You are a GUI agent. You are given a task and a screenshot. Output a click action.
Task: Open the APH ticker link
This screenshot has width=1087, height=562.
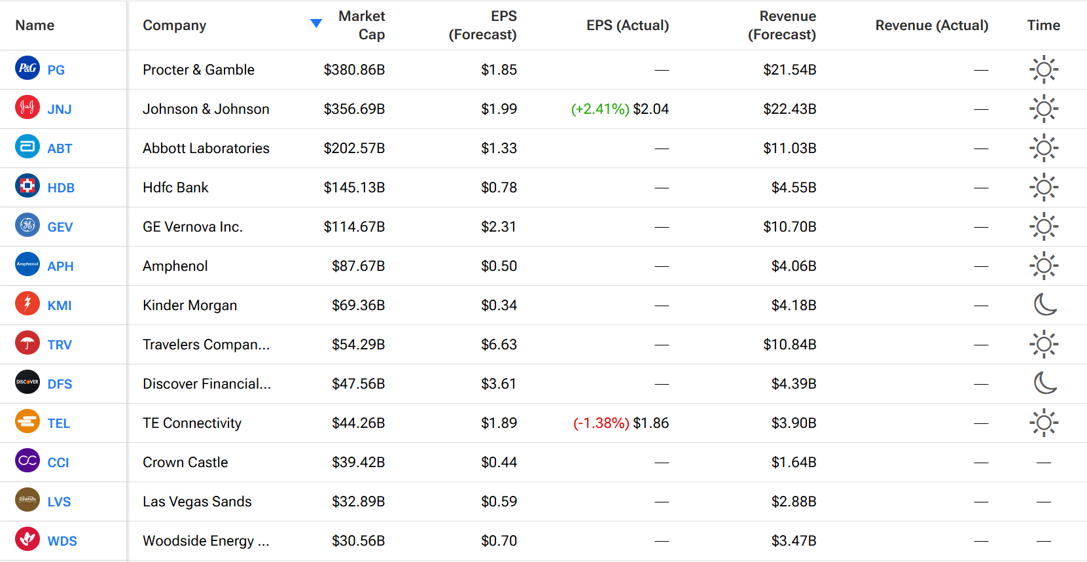(60, 266)
